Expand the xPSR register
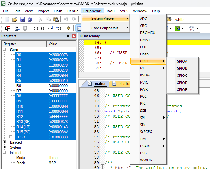 point(11,137)
